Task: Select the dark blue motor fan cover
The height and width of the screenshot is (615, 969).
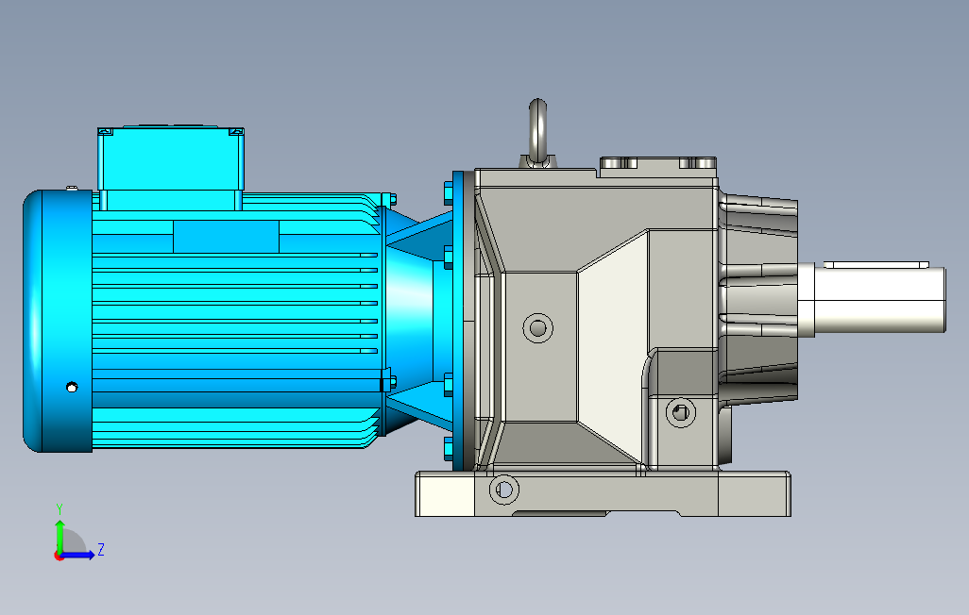Action: 58,321
